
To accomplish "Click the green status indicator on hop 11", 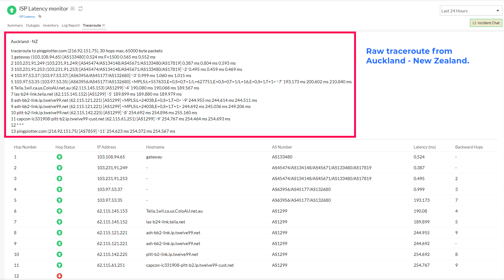I will (x=59, y=265).
